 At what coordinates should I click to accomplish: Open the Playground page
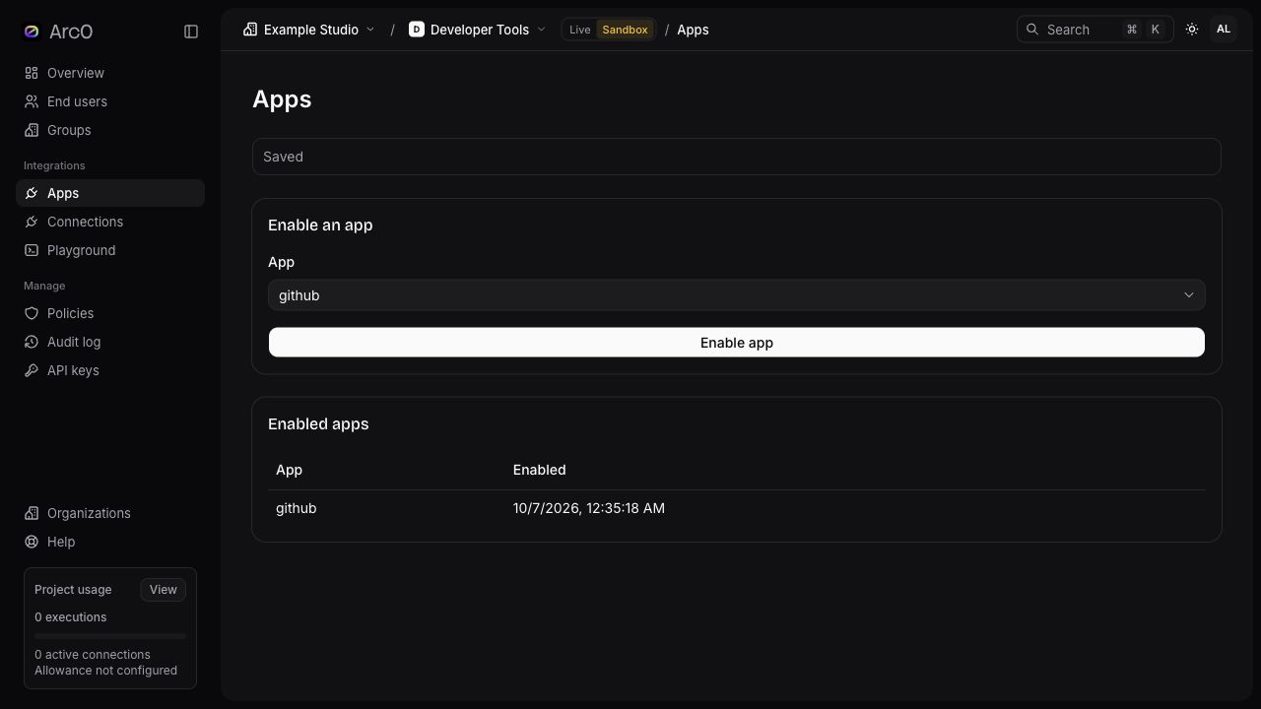(x=110, y=250)
